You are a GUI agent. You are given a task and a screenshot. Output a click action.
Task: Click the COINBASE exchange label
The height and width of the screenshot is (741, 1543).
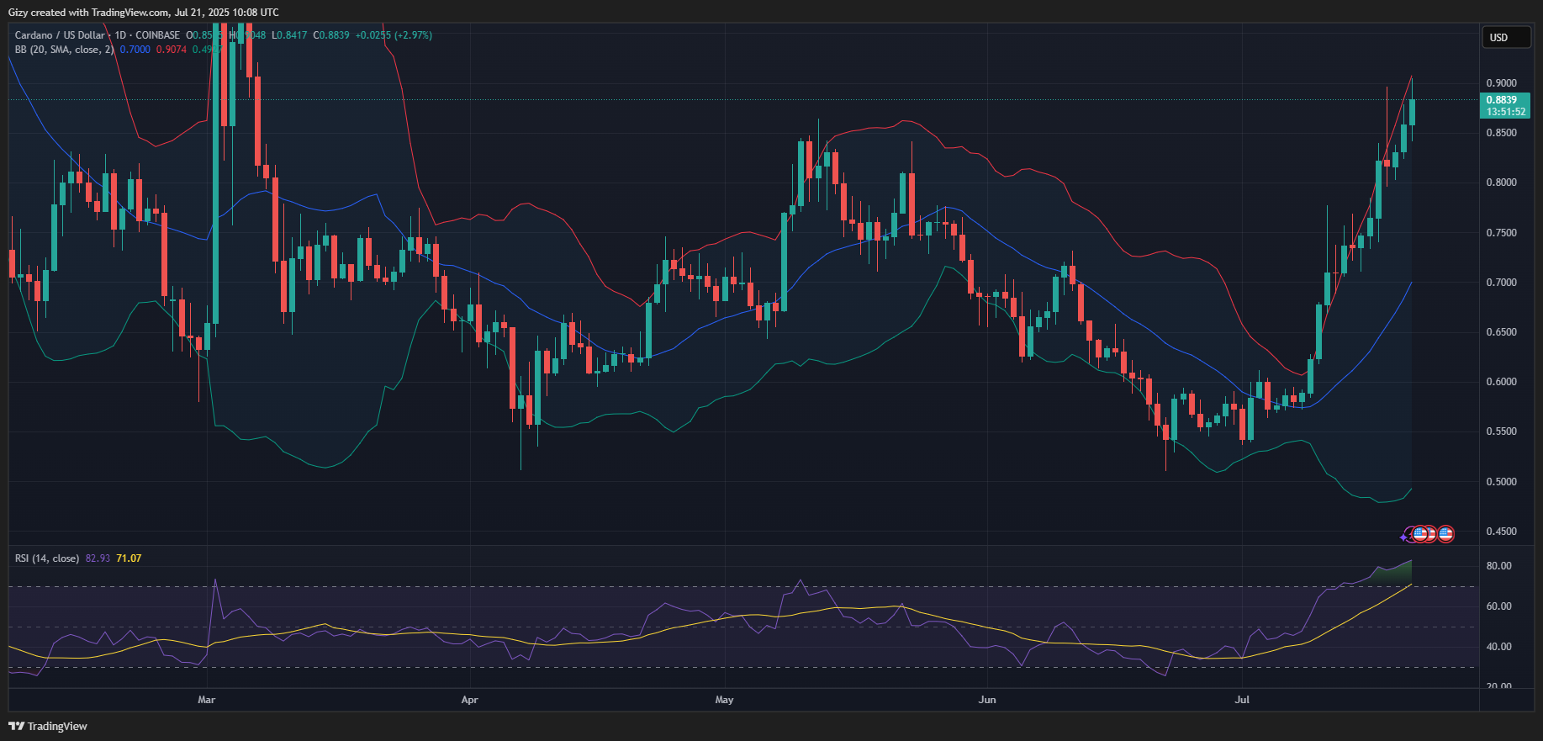pyautogui.click(x=158, y=35)
